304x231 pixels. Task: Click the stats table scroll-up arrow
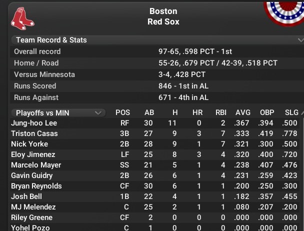[x=301, y=113]
